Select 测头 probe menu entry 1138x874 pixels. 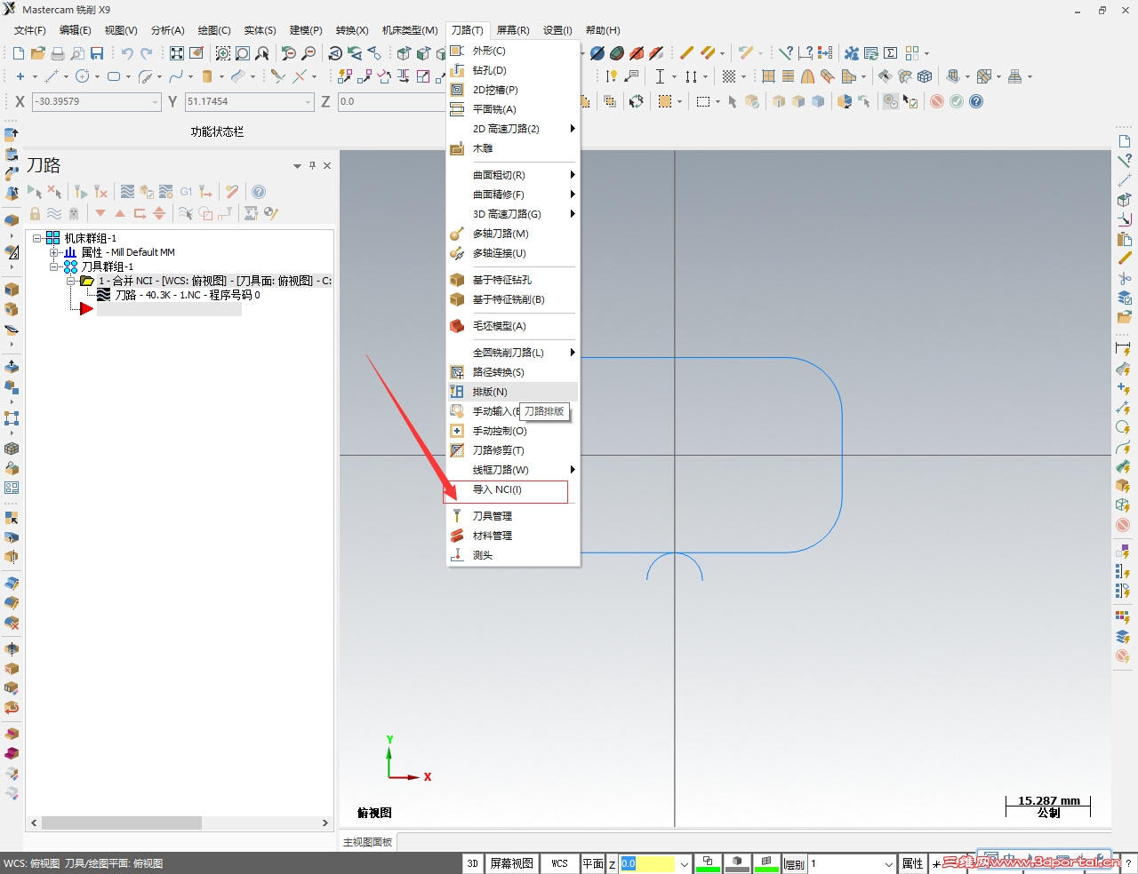[512, 555]
